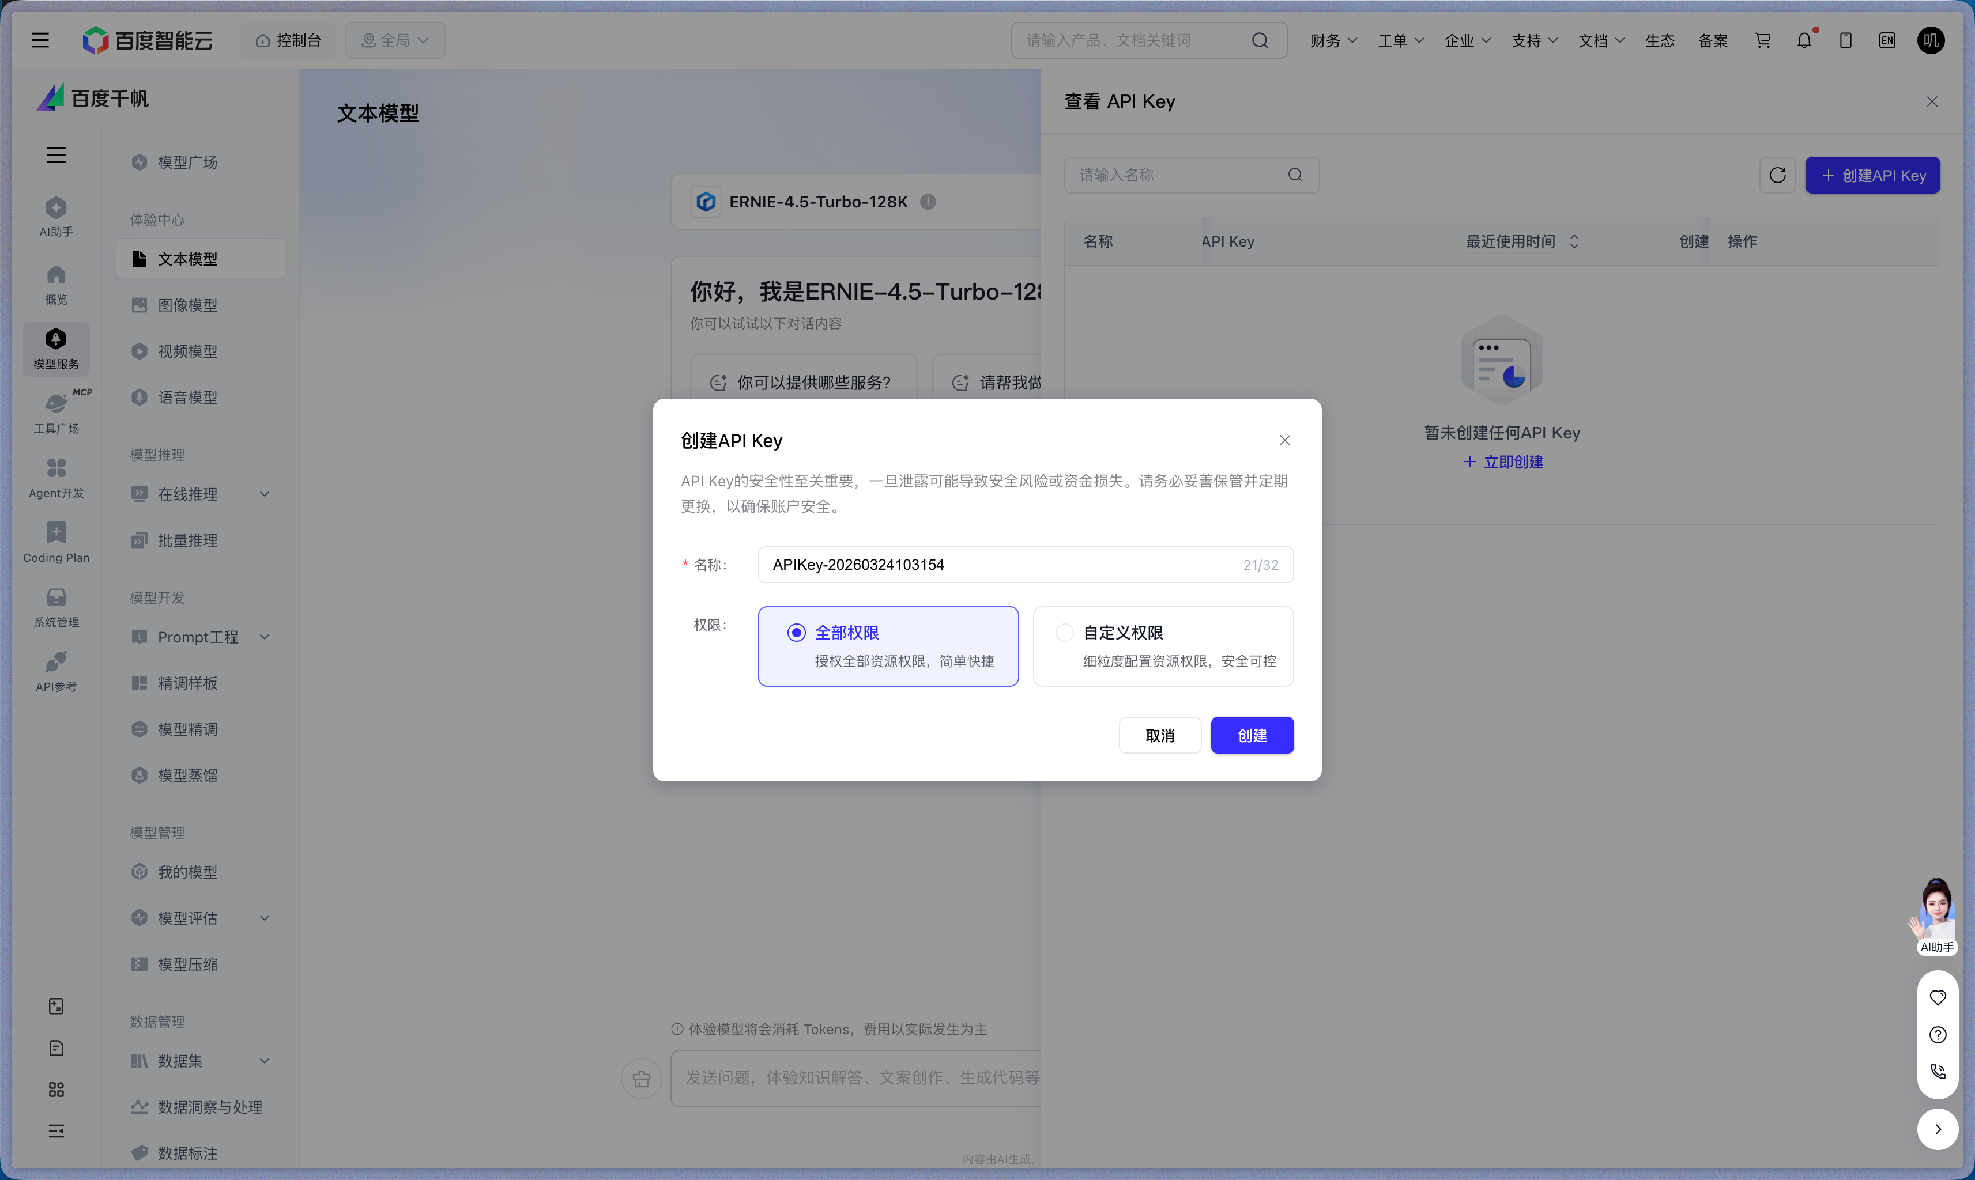Image resolution: width=1975 pixels, height=1180 pixels.
Task: Toggle the 最近使用时间 column sort
Action: 1575,241
